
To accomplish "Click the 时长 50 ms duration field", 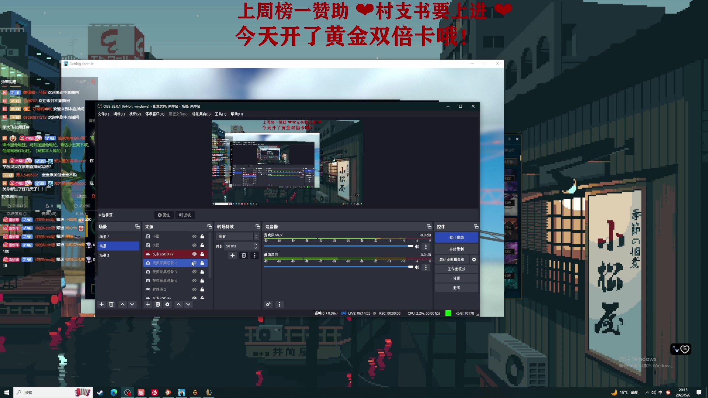I will (x=239, y=246).
